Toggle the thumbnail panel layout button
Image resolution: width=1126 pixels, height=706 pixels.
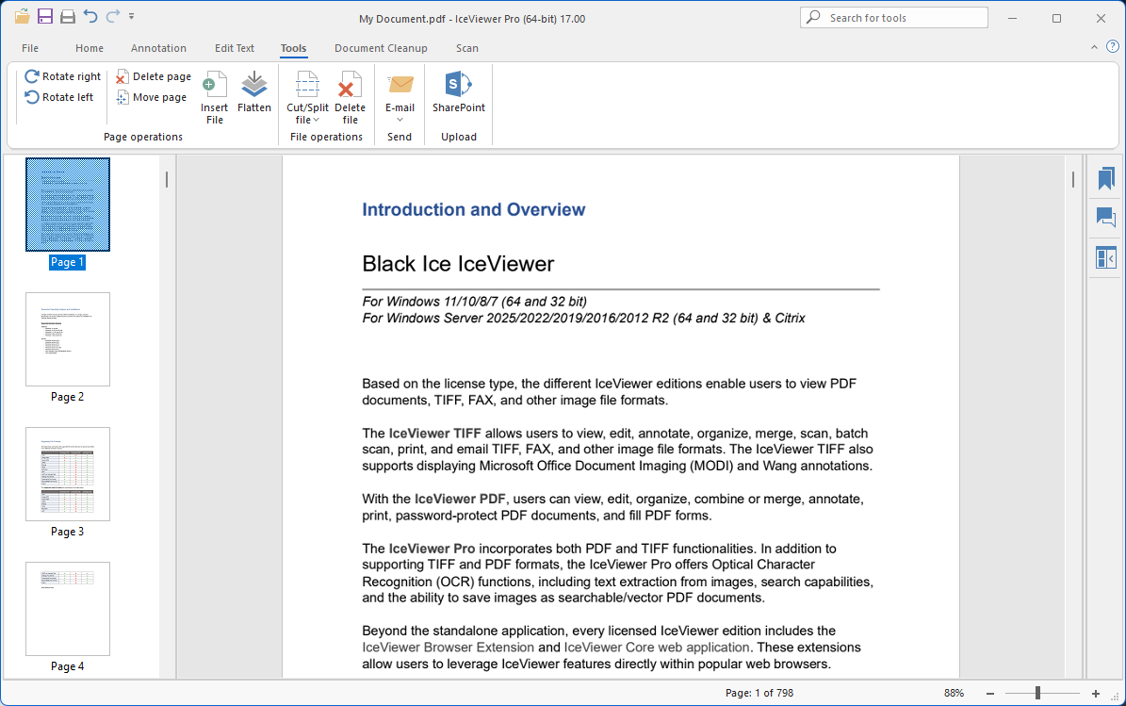[x=1105, y=257]
